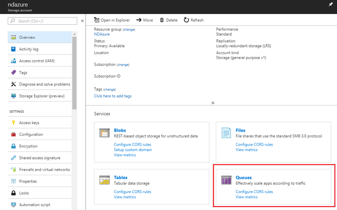This screenshot has height=210, width=337.
Task: Configure CORS rules for Queues
Action: coord(254,192)
